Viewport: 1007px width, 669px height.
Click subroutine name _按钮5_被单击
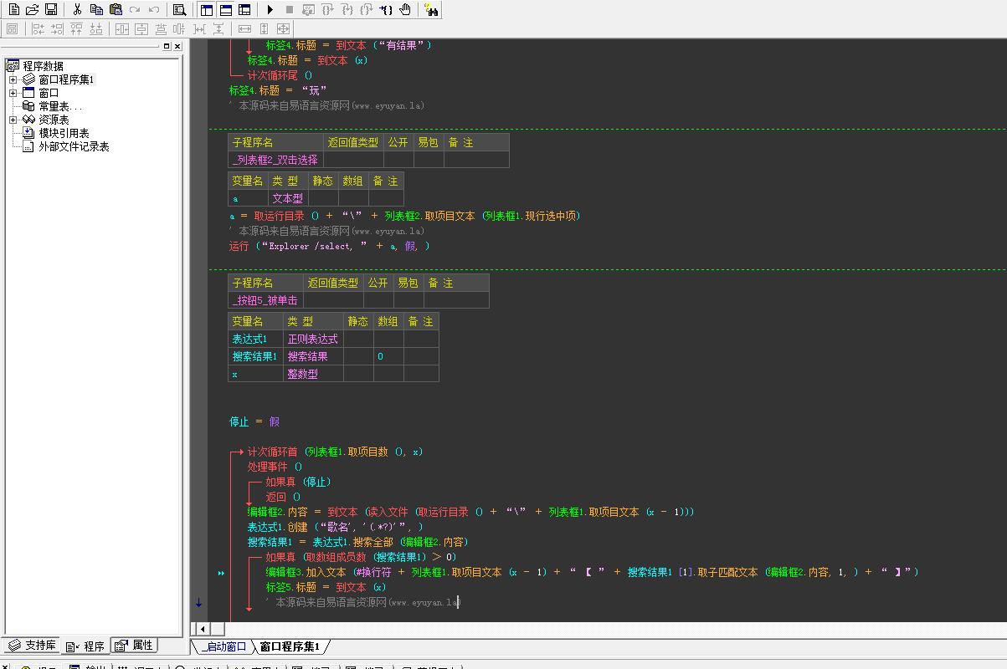[265, 300]
